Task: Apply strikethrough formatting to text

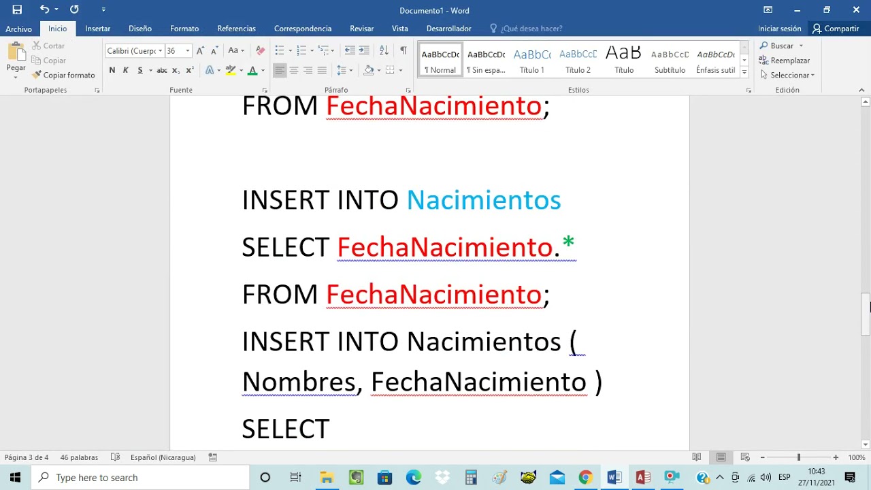Action: tap(161, 70)
